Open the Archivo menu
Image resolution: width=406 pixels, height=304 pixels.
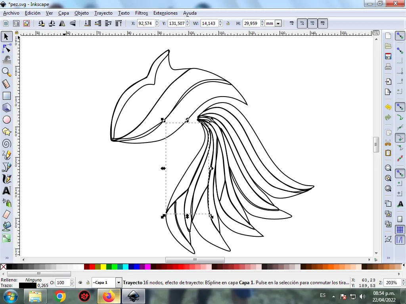[11, 13]
